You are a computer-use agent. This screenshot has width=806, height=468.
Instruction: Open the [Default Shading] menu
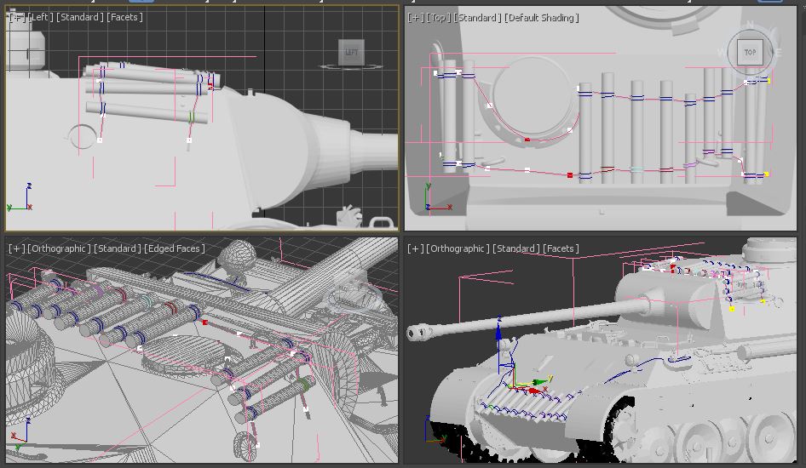click(x=541, y=18)
